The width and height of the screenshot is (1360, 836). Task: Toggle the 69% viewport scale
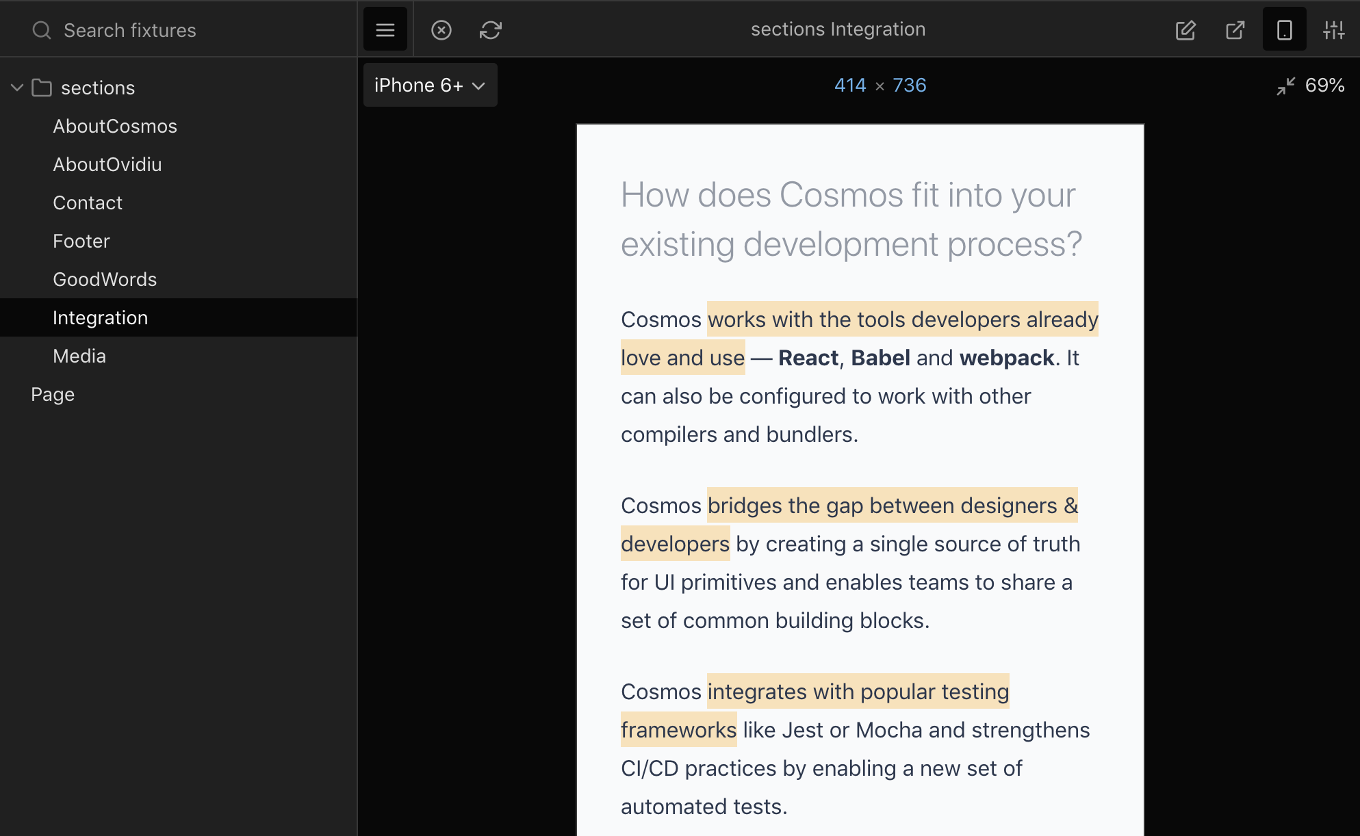(x=1324, y=86)
